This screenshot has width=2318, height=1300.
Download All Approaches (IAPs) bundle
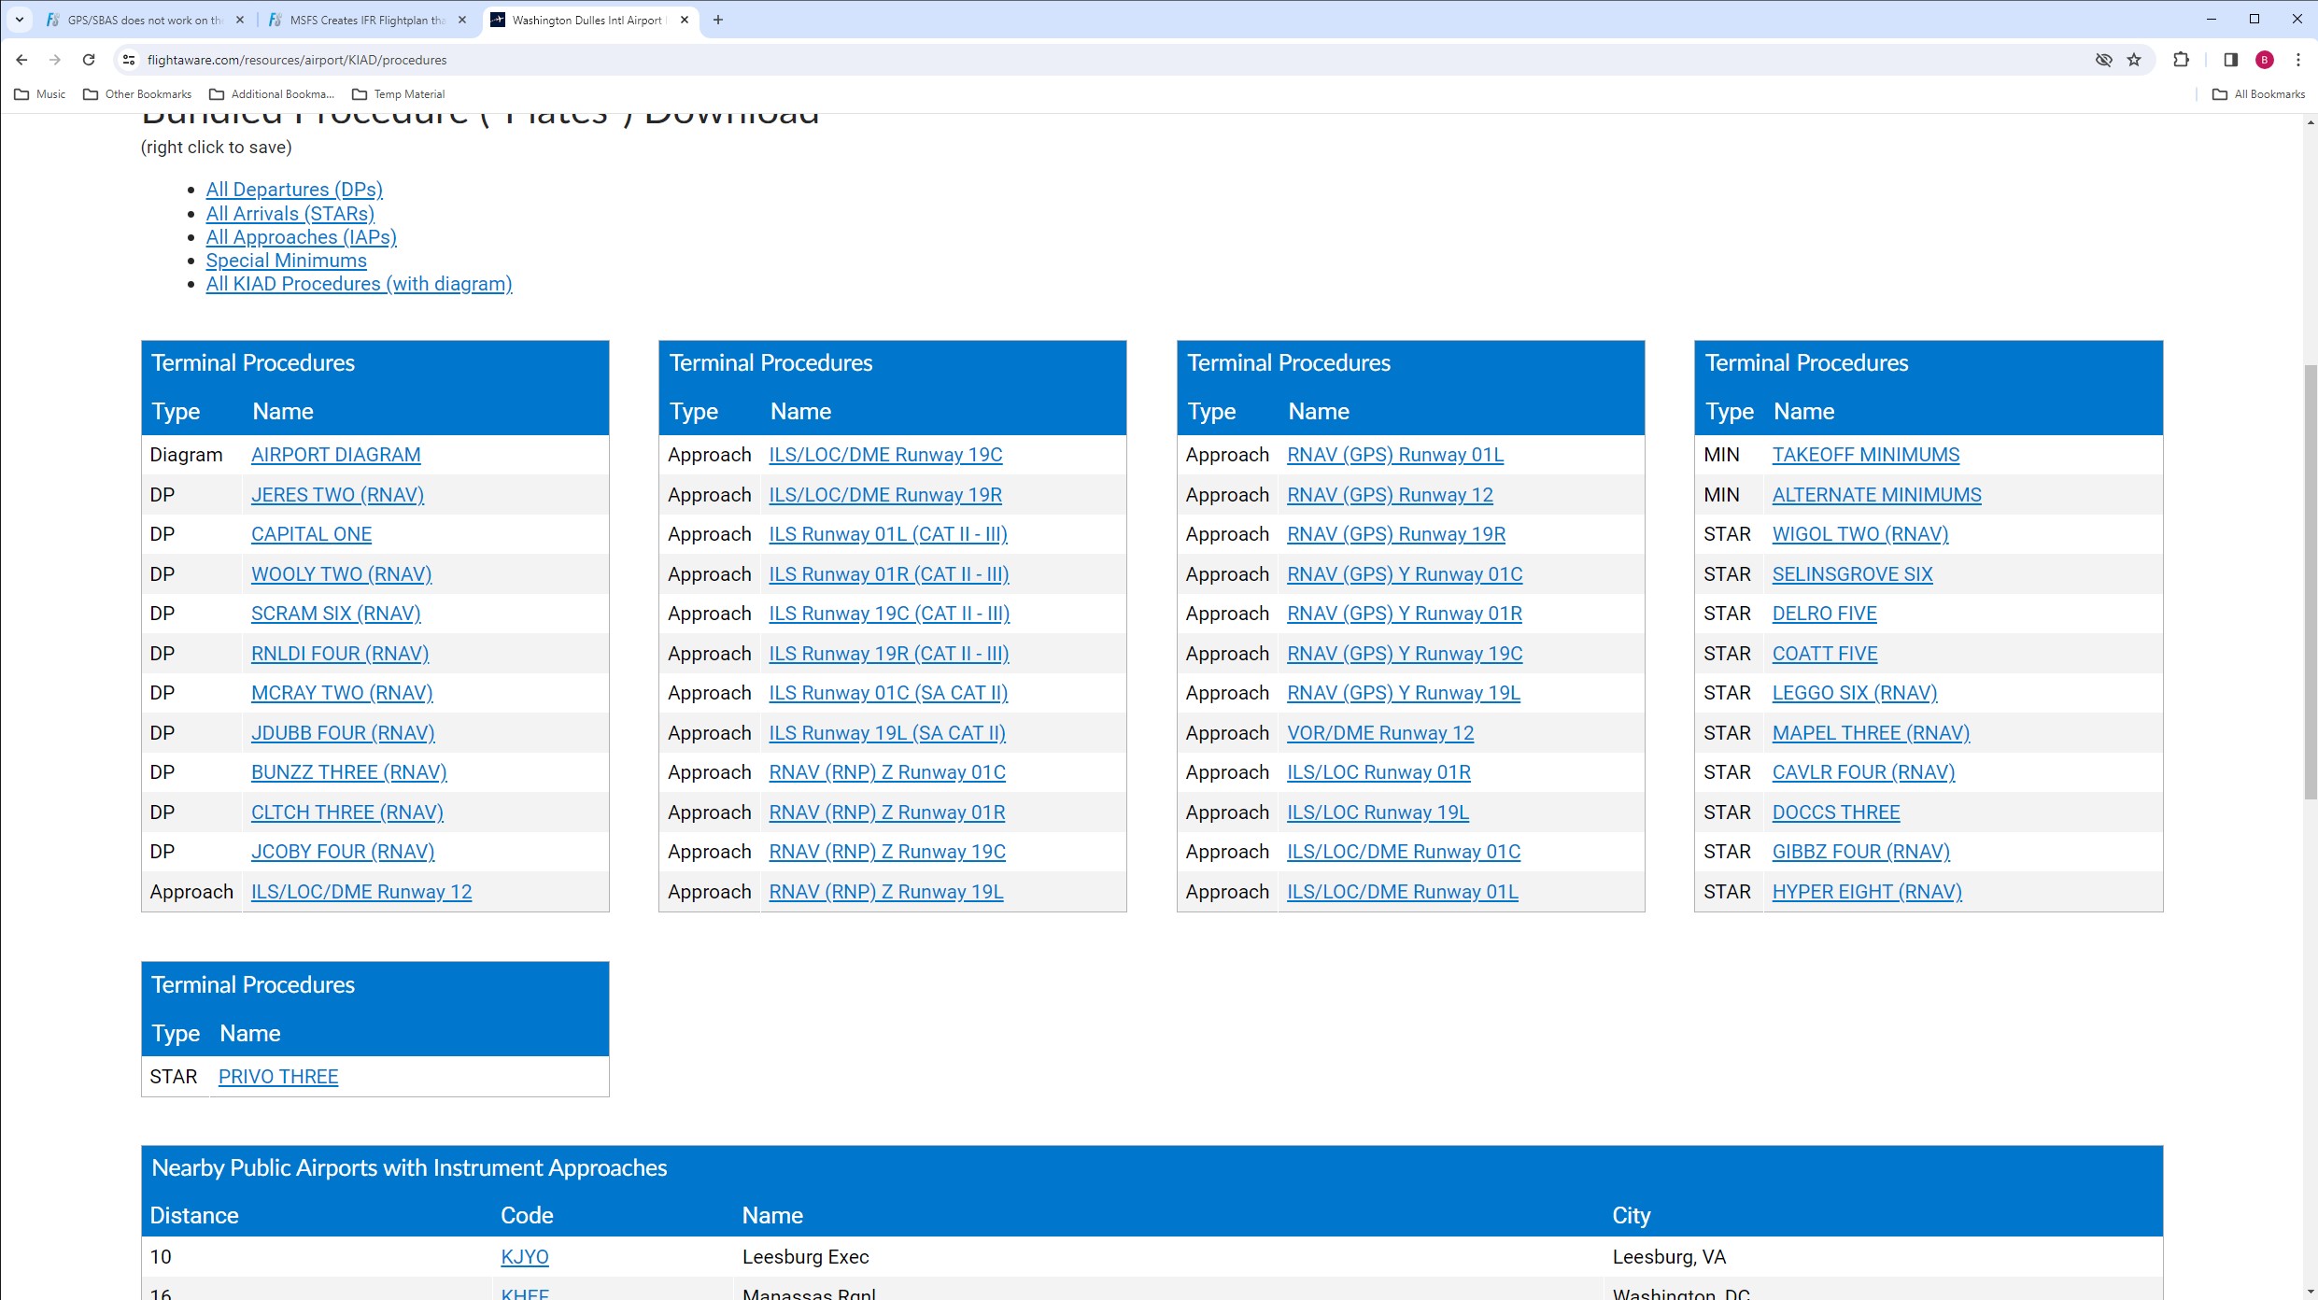(x=301, y=237)
